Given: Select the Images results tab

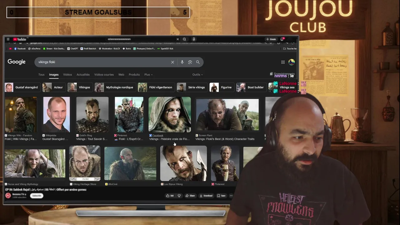Looking at the screenshot, I should [x=54, y=75].
